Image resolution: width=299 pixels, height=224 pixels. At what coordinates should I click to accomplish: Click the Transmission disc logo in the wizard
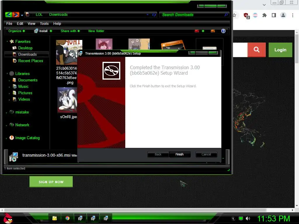tap(111, 71)
